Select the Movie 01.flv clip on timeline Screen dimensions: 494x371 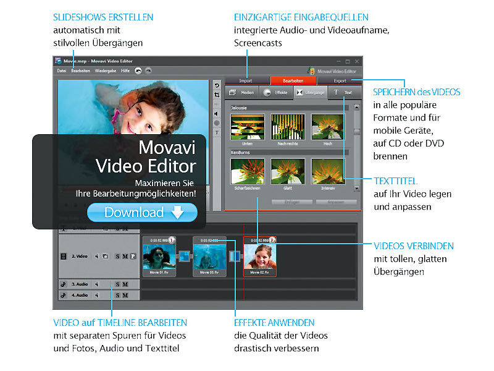coord(159,257)
